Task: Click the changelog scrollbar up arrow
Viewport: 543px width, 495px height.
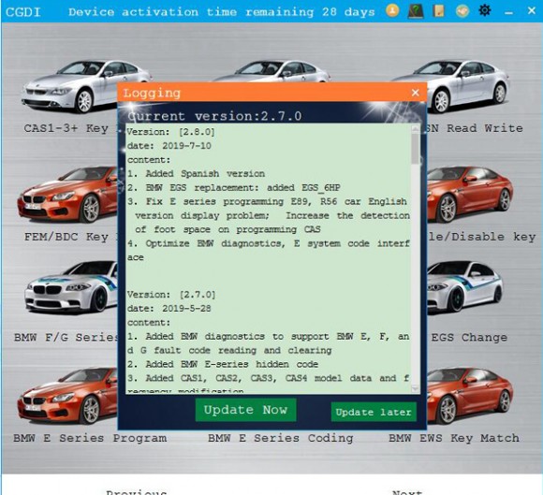Action: 416,128
